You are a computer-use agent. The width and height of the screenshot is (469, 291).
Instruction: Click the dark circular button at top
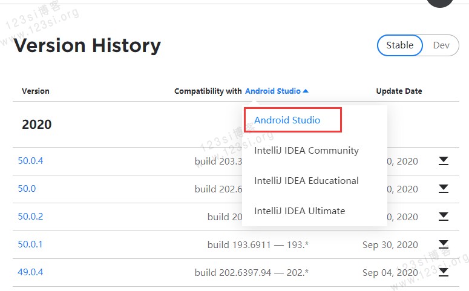click(439, 2)
